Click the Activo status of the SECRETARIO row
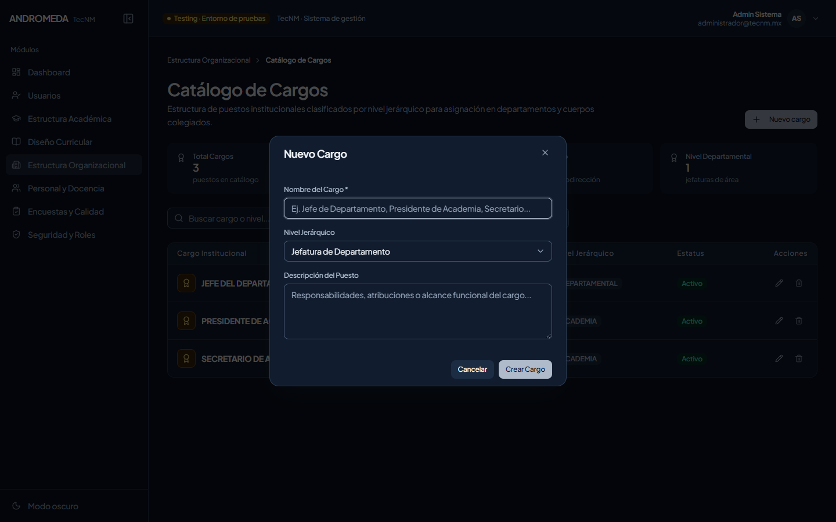The width and height of the screenshot is (836, 522). (x=692, y=358)
